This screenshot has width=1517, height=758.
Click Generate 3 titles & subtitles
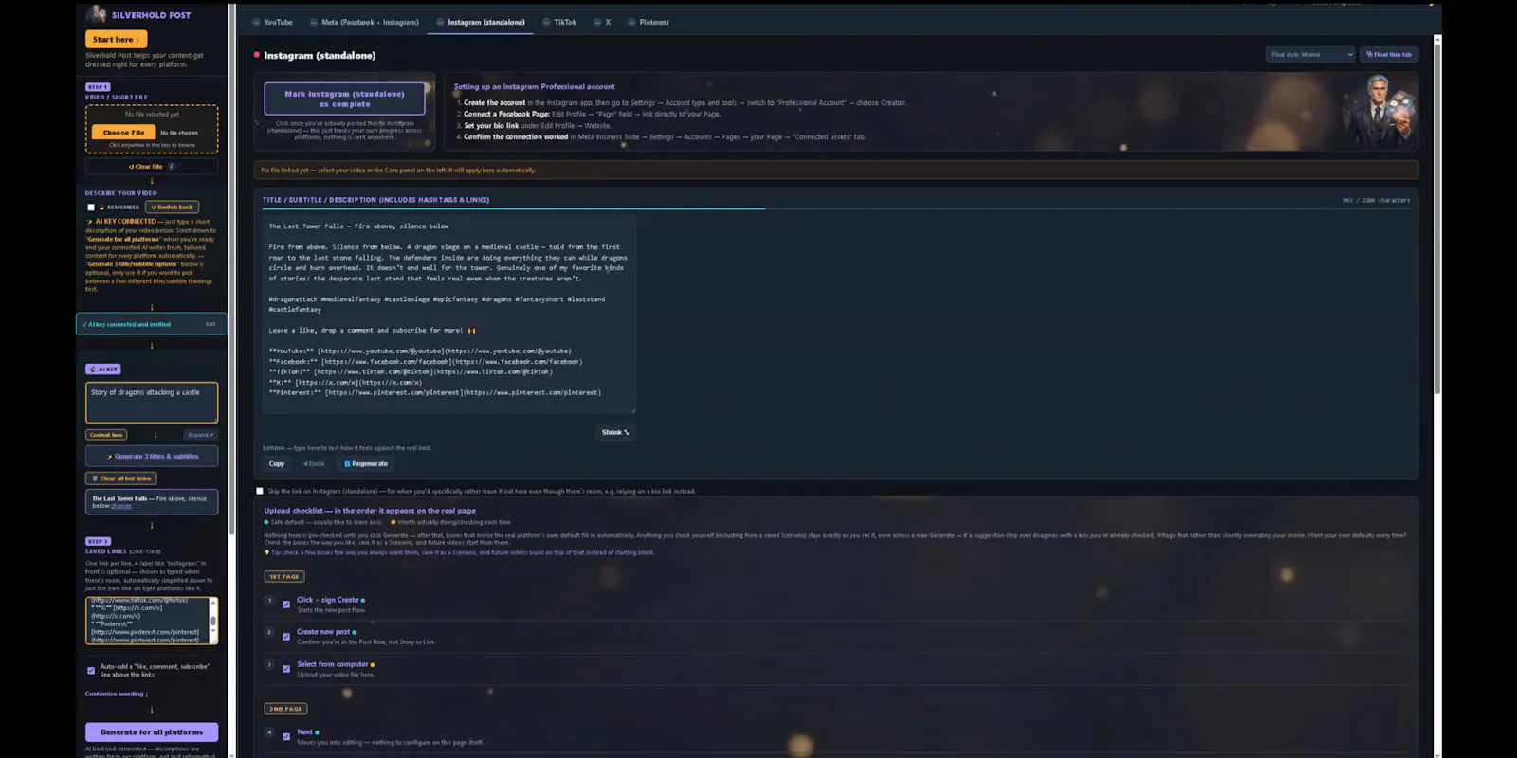(x=152, y=456)
